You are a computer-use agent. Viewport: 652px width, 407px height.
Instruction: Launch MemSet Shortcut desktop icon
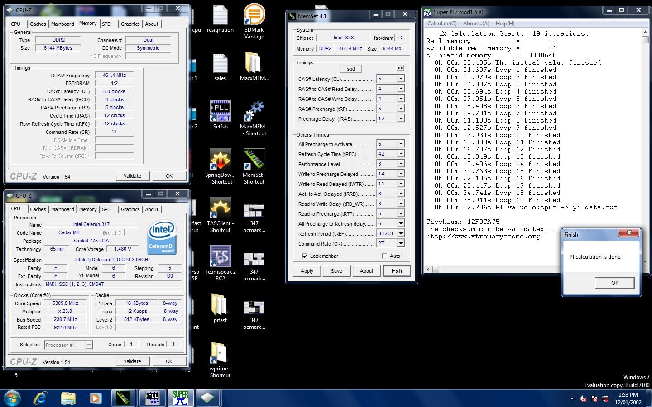[x=254, y=166]
